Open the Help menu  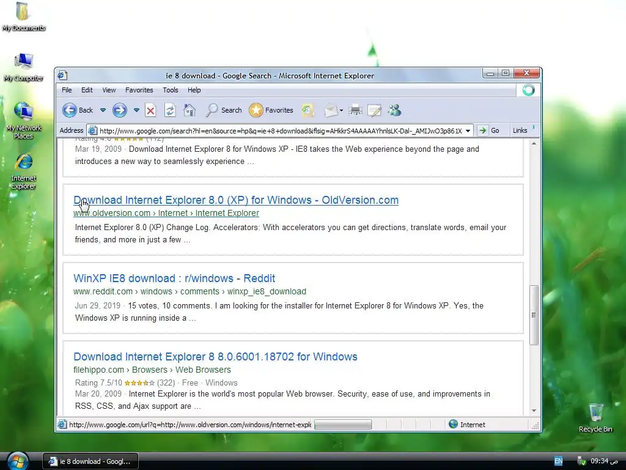194,90
